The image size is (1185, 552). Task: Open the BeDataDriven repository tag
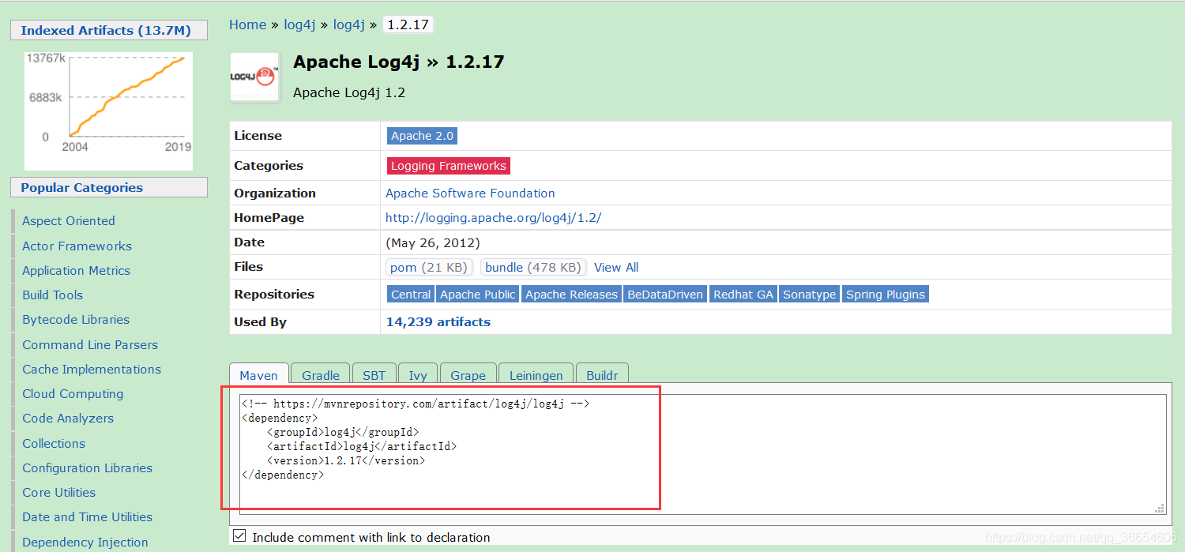point(664,295)
